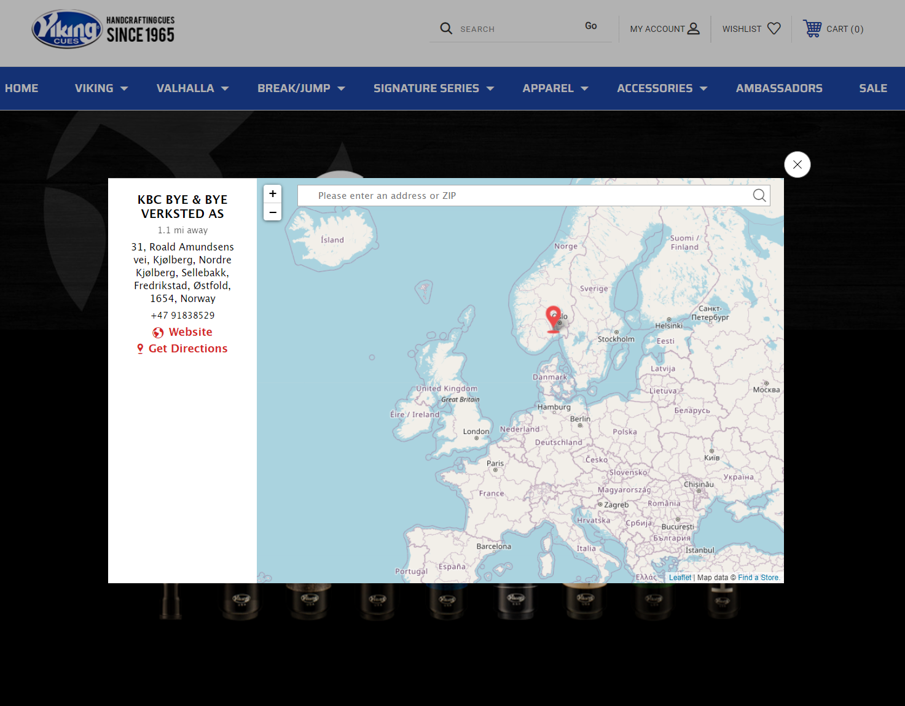Viewport: 905px width, 706px height.
Task: Zoom in on the map
Action: tap(273, 193)
